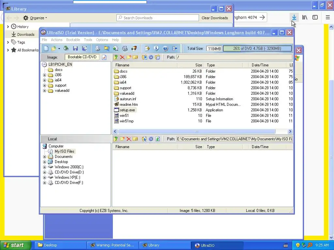
Task: Click the DVD capacity usage bar showing 26%
Action: click(257, 49)
